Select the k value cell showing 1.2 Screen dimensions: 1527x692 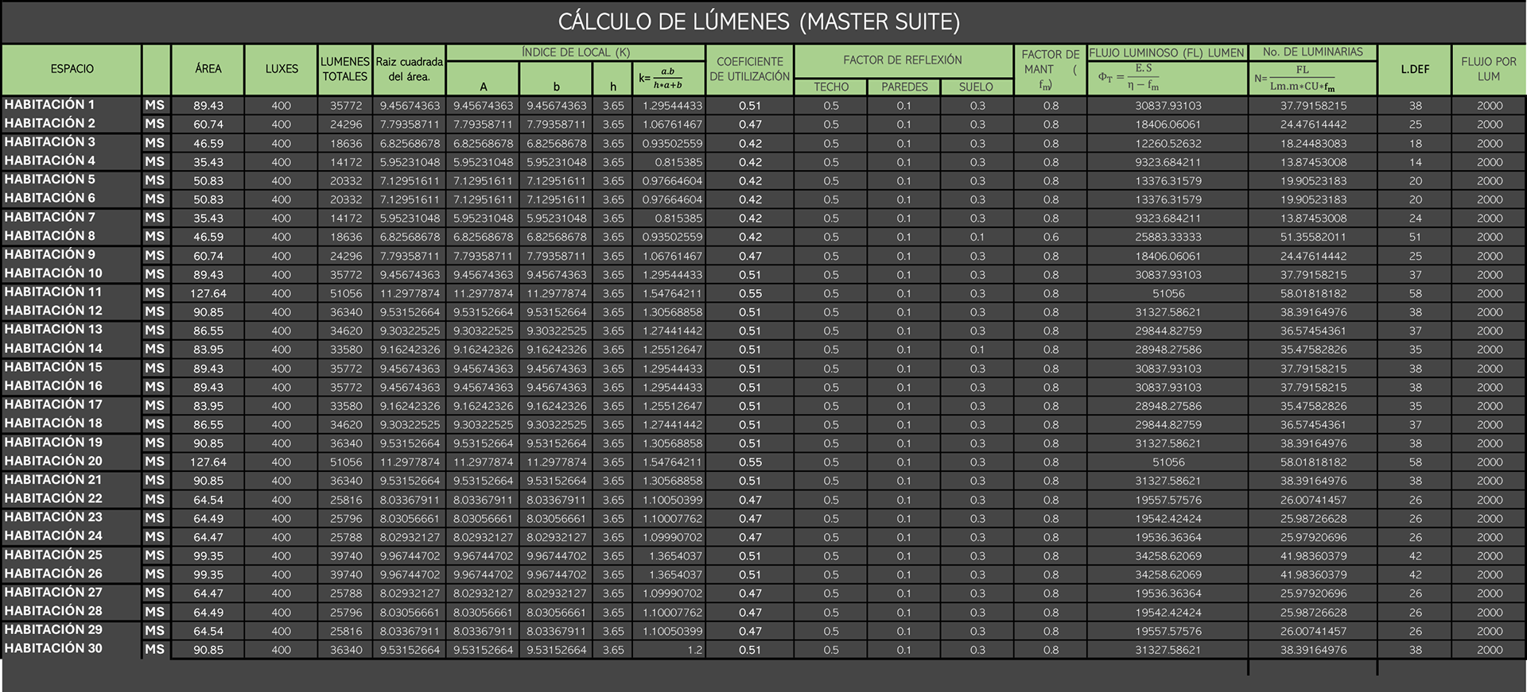pos(694,650)
